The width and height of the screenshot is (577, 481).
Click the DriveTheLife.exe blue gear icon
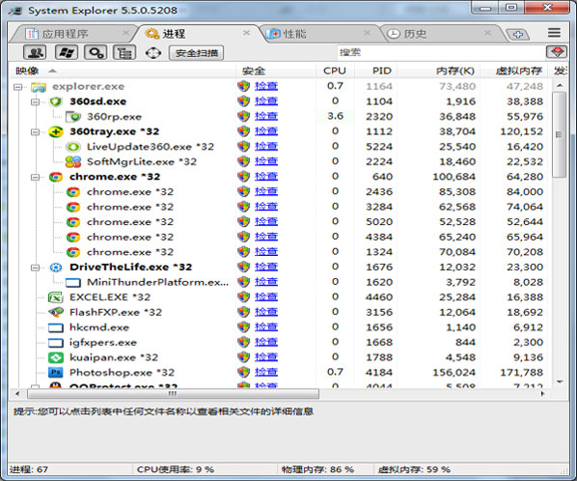[x=56, y=268]
